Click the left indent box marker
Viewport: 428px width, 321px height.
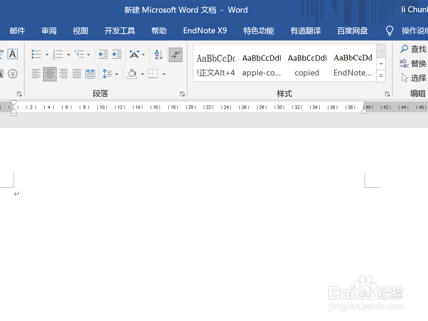(14, 114)
